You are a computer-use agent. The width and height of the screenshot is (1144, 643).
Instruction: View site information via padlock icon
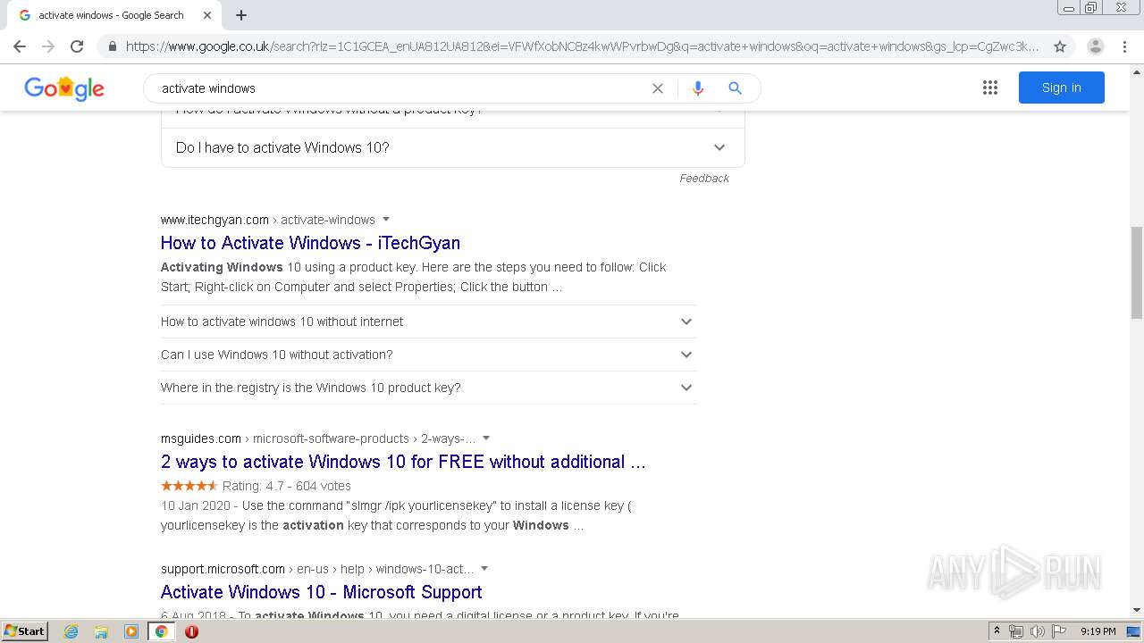point(112,46)
